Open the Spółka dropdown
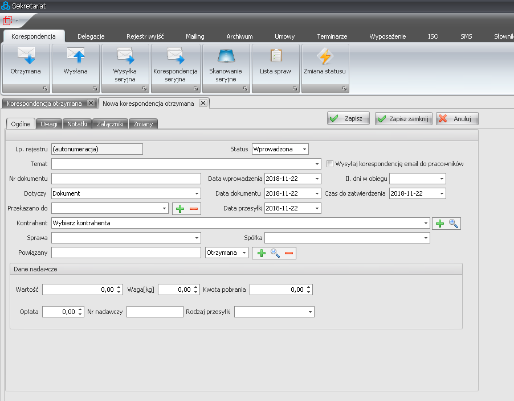Viewport: 514px width, 401px height. tap(426, 238)
